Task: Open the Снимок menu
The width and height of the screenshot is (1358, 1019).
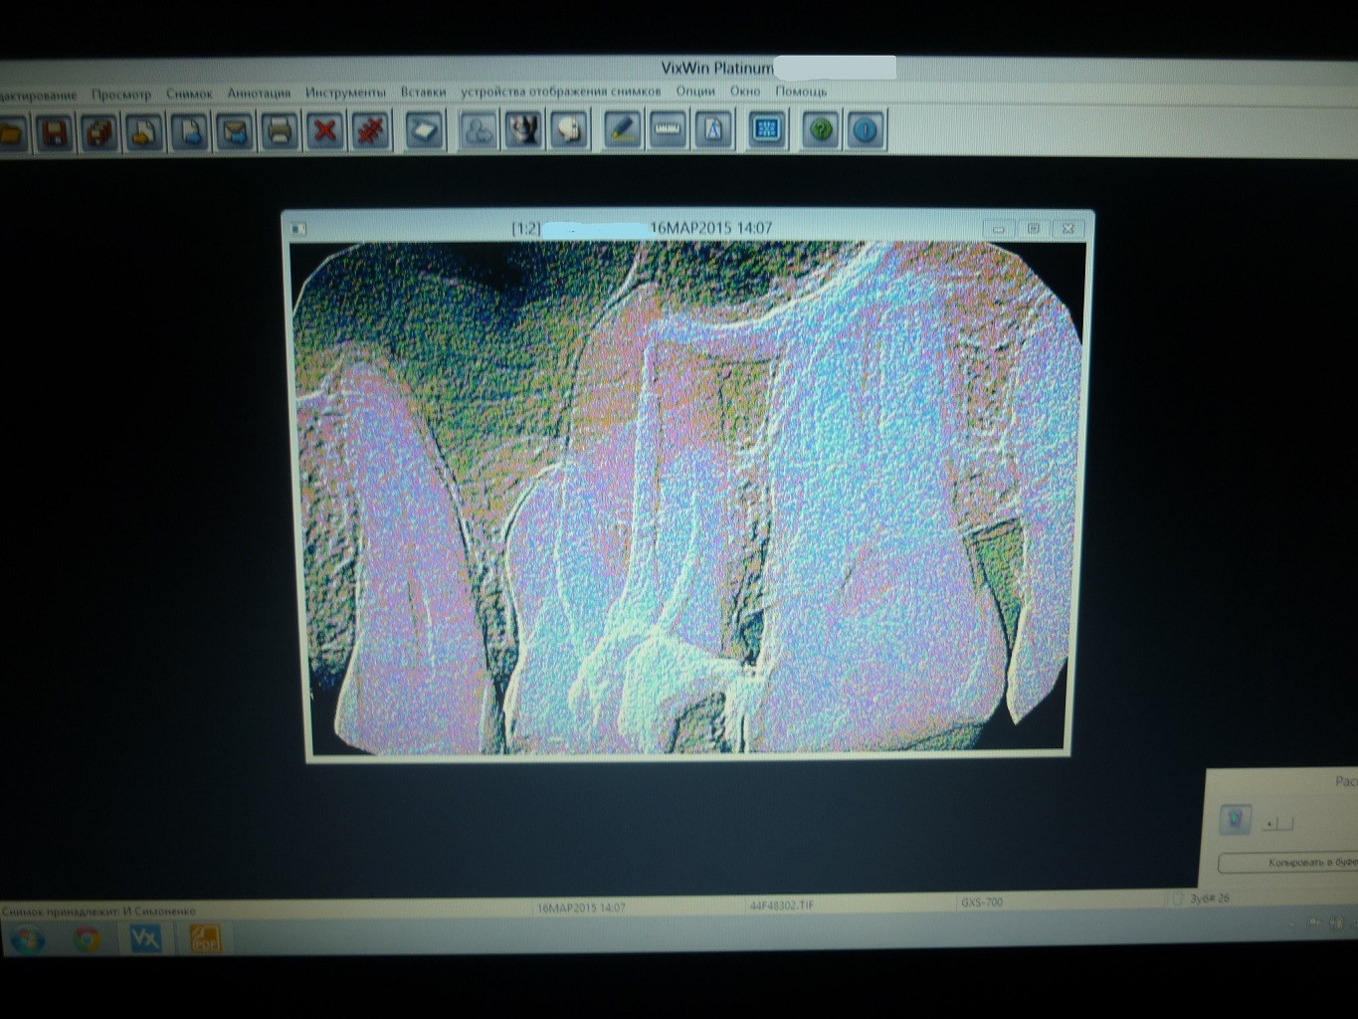Action: [189, 94]
